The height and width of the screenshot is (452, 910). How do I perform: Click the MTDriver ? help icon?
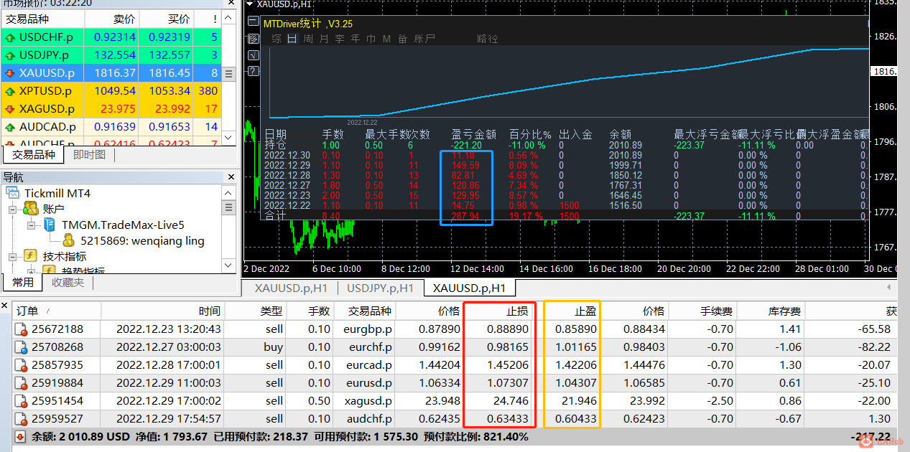click(x=253, y=71)
